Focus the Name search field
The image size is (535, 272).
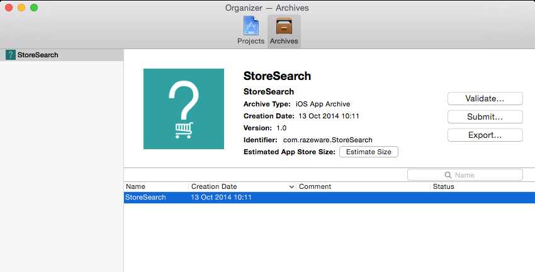point(465,175)
